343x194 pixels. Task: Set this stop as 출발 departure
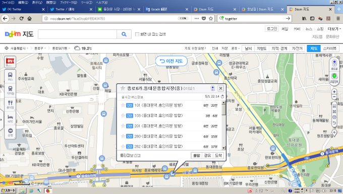(196, 156)
